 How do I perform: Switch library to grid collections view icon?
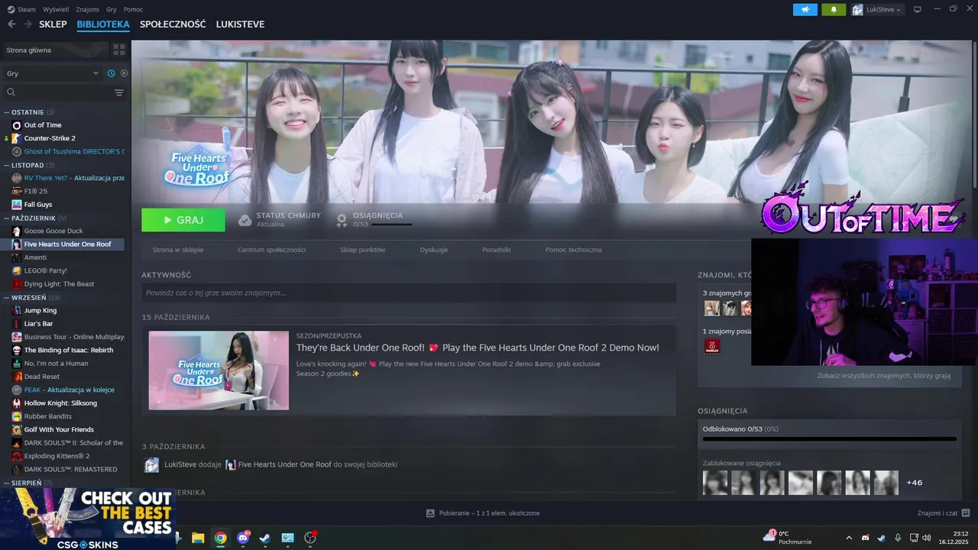(119, 50)
